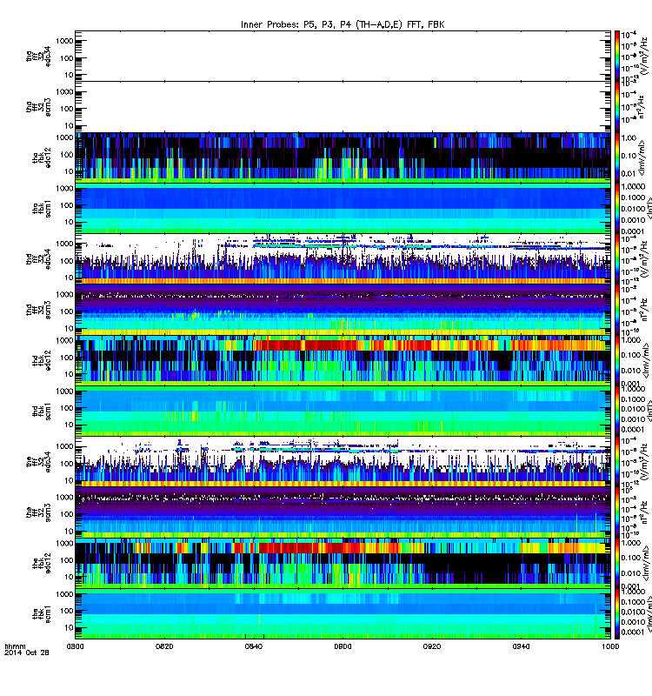Click the 1000 y-tick of thd fbk edc12 panel

tap(64, 340)
